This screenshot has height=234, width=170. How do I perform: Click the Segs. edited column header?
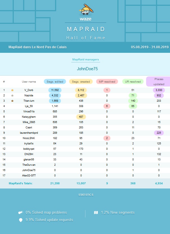[x=55, y=82]
